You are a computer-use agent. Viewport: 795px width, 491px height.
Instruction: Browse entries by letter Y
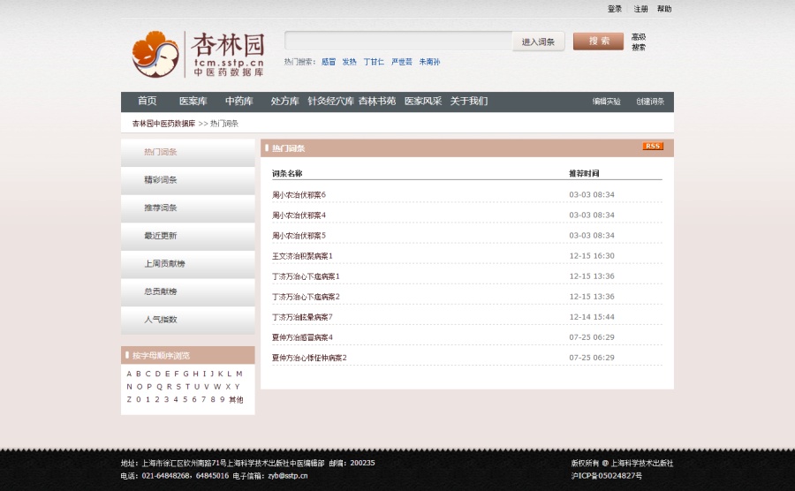point(237,387)
